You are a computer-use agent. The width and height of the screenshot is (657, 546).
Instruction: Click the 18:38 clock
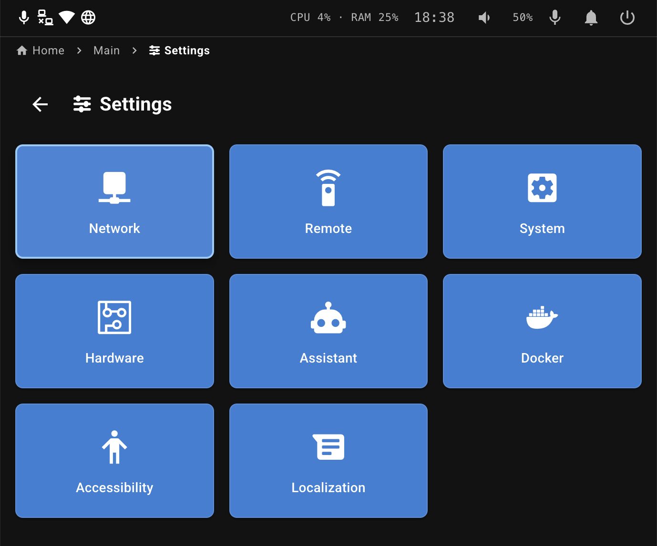click(434, 18)
